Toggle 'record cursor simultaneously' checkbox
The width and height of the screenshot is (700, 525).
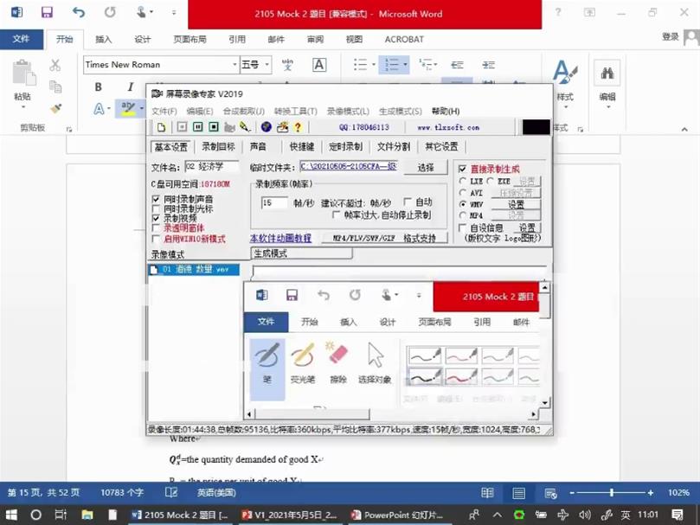[x=156, y=209]
